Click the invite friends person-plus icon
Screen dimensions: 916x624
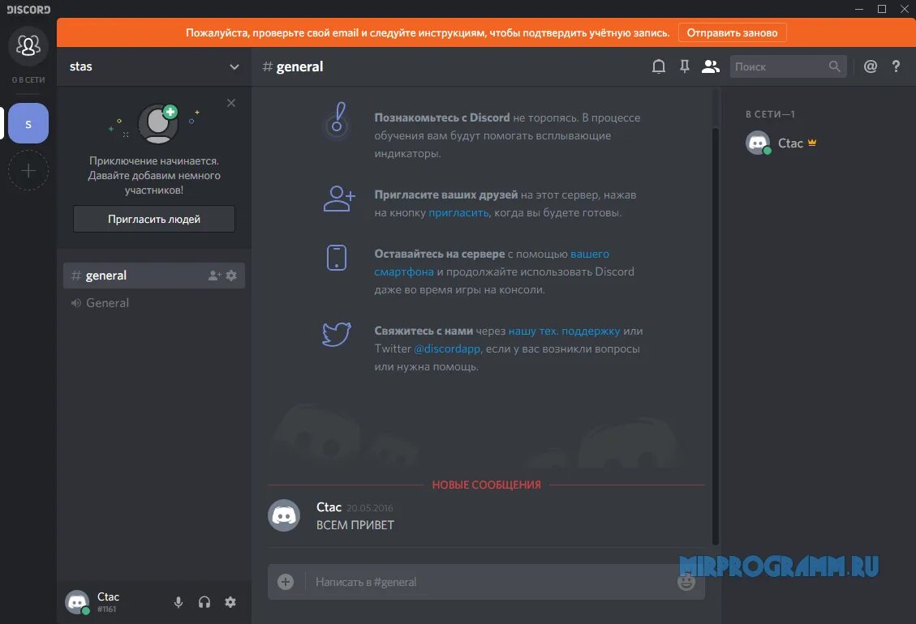point(339,199)
